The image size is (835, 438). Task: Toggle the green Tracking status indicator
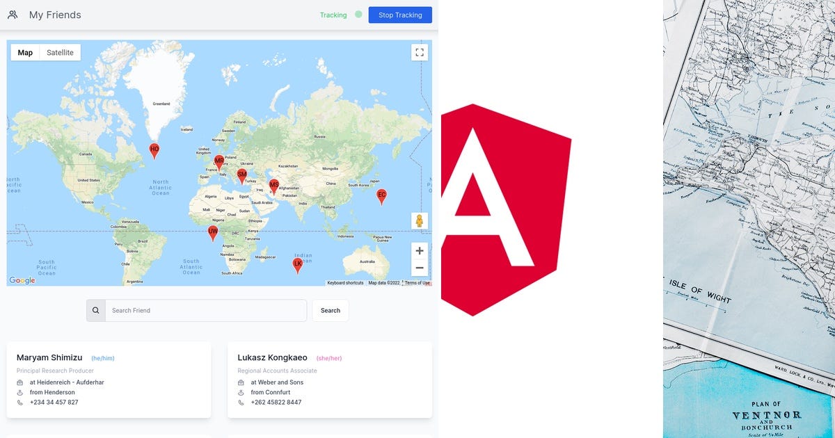(x=357, y=14)
